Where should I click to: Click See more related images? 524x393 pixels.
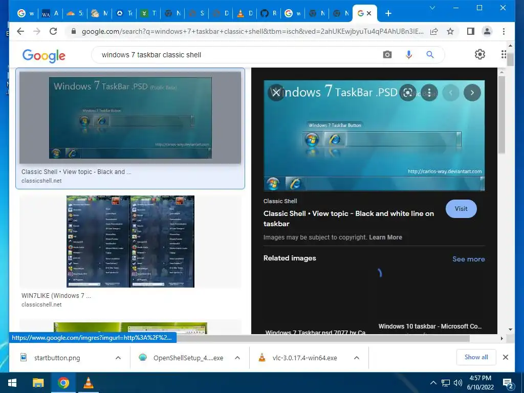(x=468, y=259)
